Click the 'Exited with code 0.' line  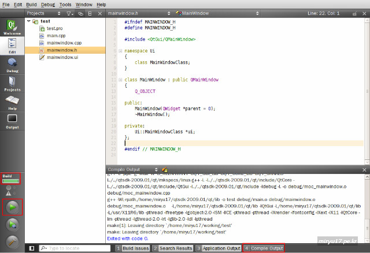128,239
